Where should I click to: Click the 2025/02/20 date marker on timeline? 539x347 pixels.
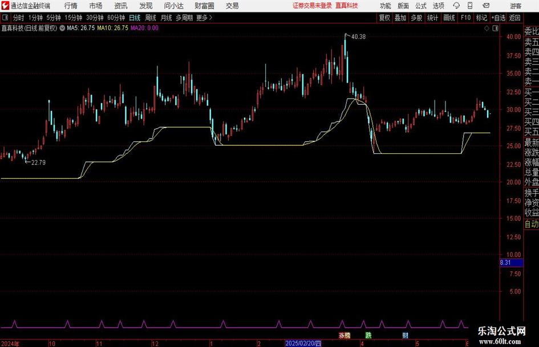[303, 343]
